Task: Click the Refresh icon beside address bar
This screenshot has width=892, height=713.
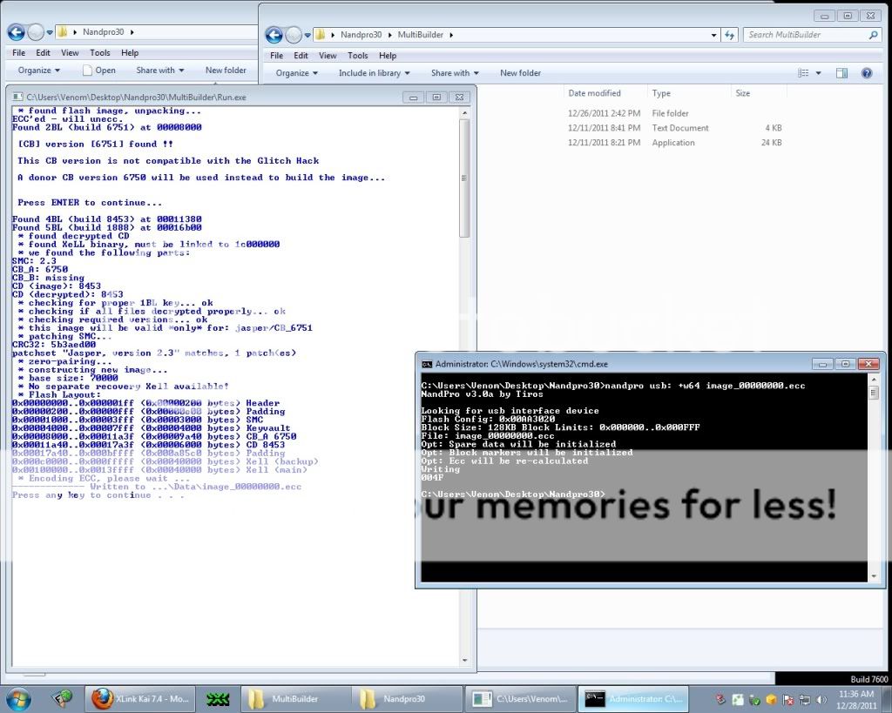Action: click(x=728, y=35)
